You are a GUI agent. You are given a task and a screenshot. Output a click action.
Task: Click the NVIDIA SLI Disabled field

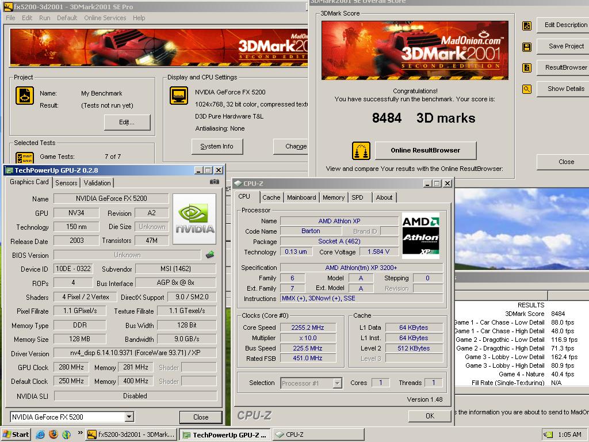pos(135,396)
